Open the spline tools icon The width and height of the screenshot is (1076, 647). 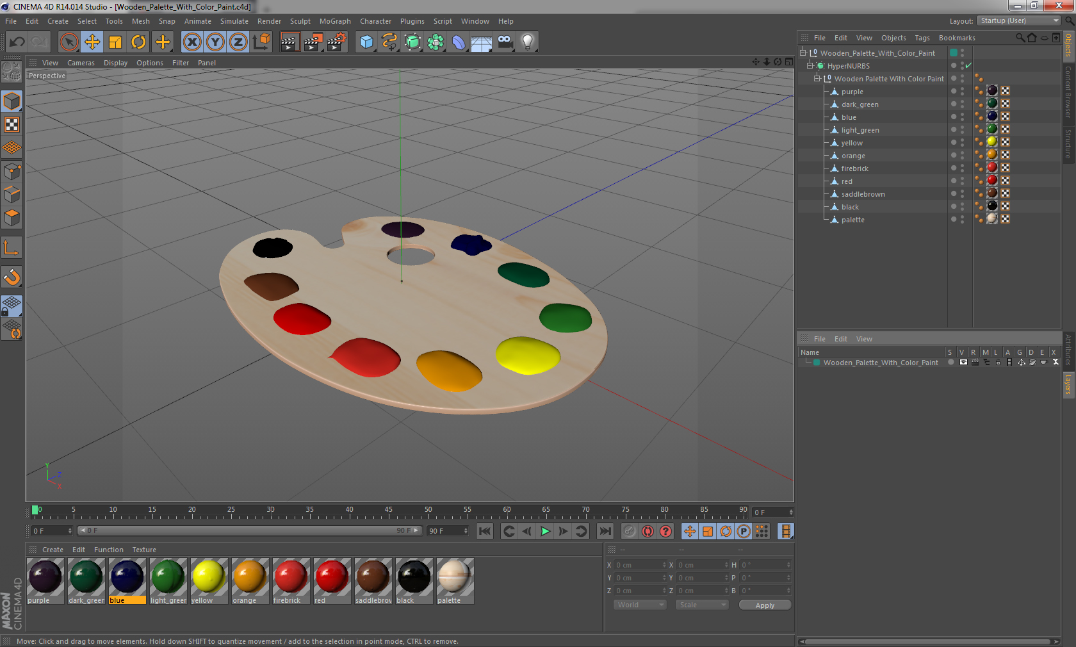[x=389, y=42]
